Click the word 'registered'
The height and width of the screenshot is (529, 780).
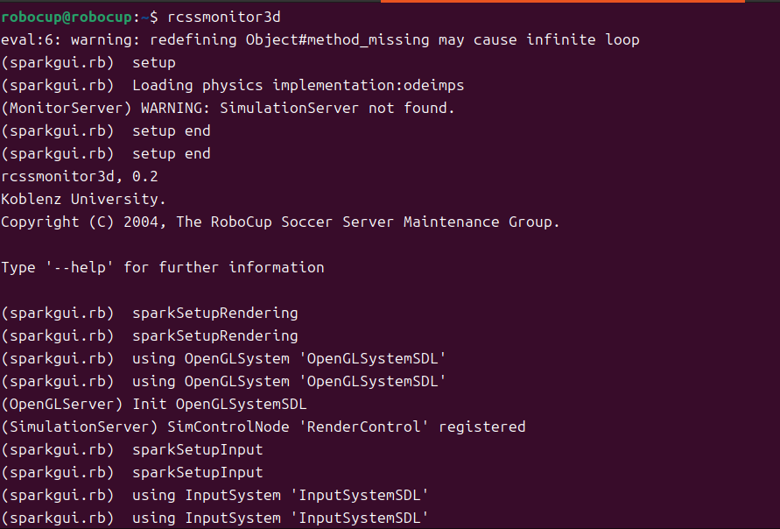(482, 427)
